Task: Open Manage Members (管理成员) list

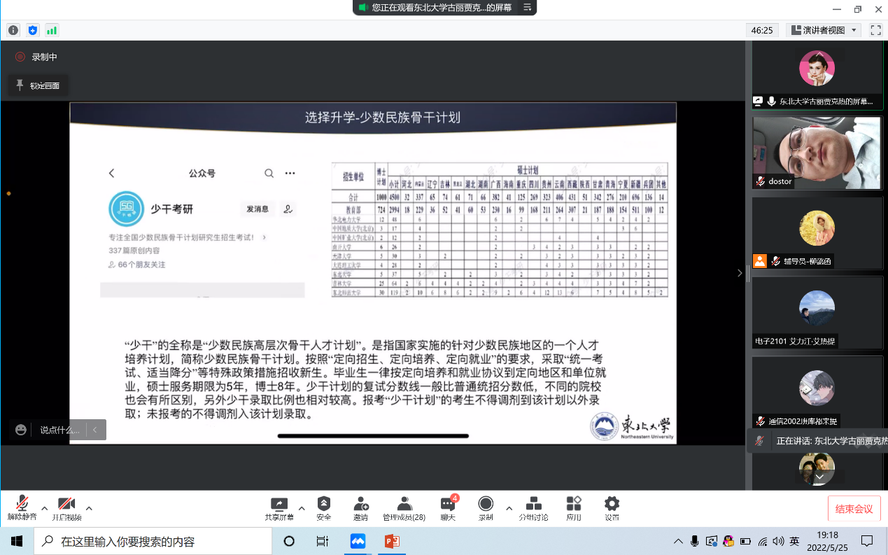Action: pyautogui.click(x=404, y=508)
